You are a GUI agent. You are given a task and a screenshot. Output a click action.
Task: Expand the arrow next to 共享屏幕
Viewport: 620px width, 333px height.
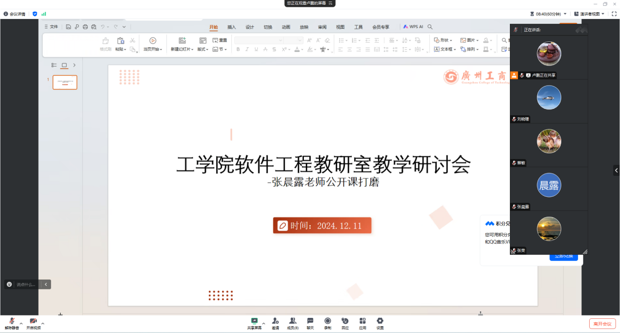264,323
